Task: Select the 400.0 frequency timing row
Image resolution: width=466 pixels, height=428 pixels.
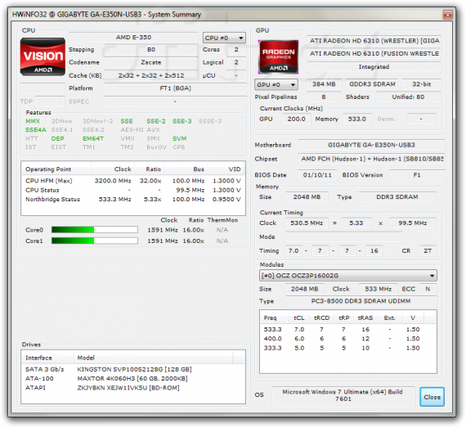Action: click(x=347, y=339)
